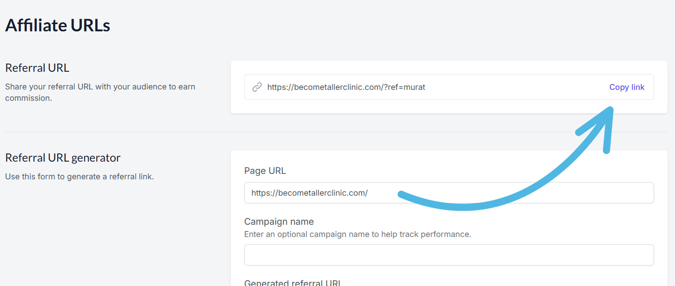Click the 'Share your referral URL' description
This screenshot has width=675, height=286.
pos(100,87)
